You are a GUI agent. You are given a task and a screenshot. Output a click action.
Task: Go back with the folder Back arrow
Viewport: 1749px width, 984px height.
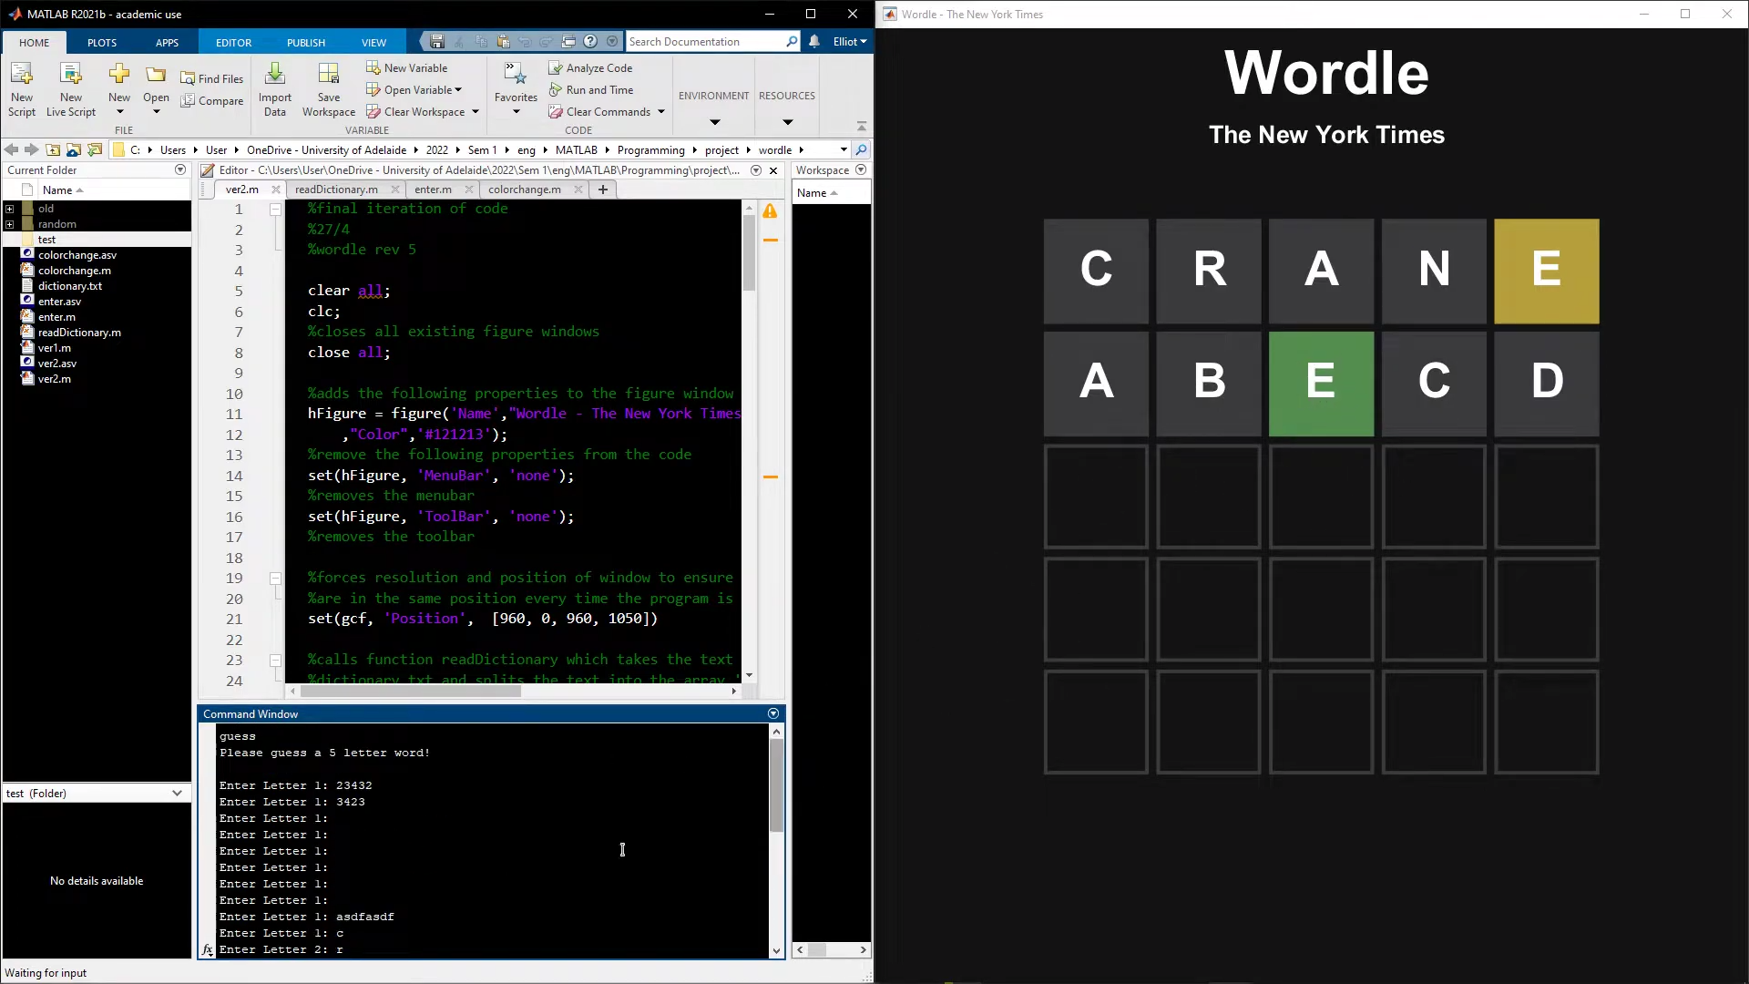[x=11, y=149]
